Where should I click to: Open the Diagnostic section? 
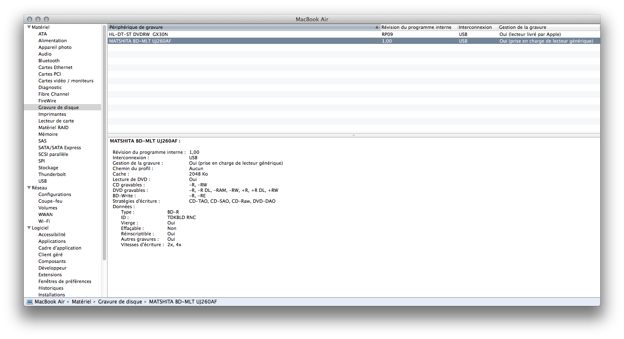[50, 87]
